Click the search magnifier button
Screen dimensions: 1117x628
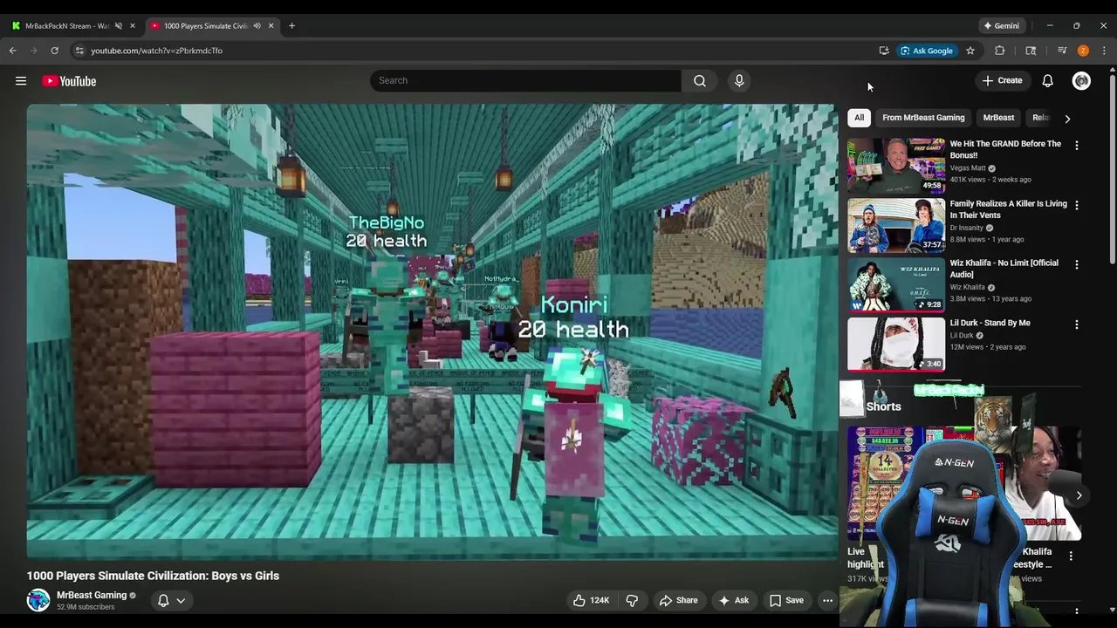pyautogui.click(x=700, y=80)
